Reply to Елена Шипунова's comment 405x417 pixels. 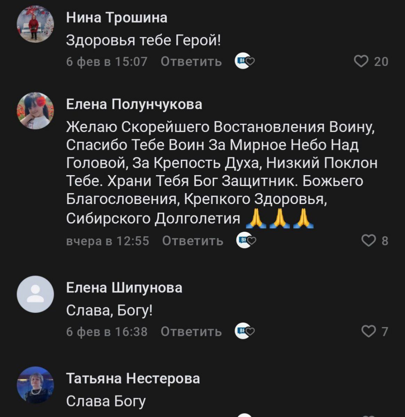(191, 332)
